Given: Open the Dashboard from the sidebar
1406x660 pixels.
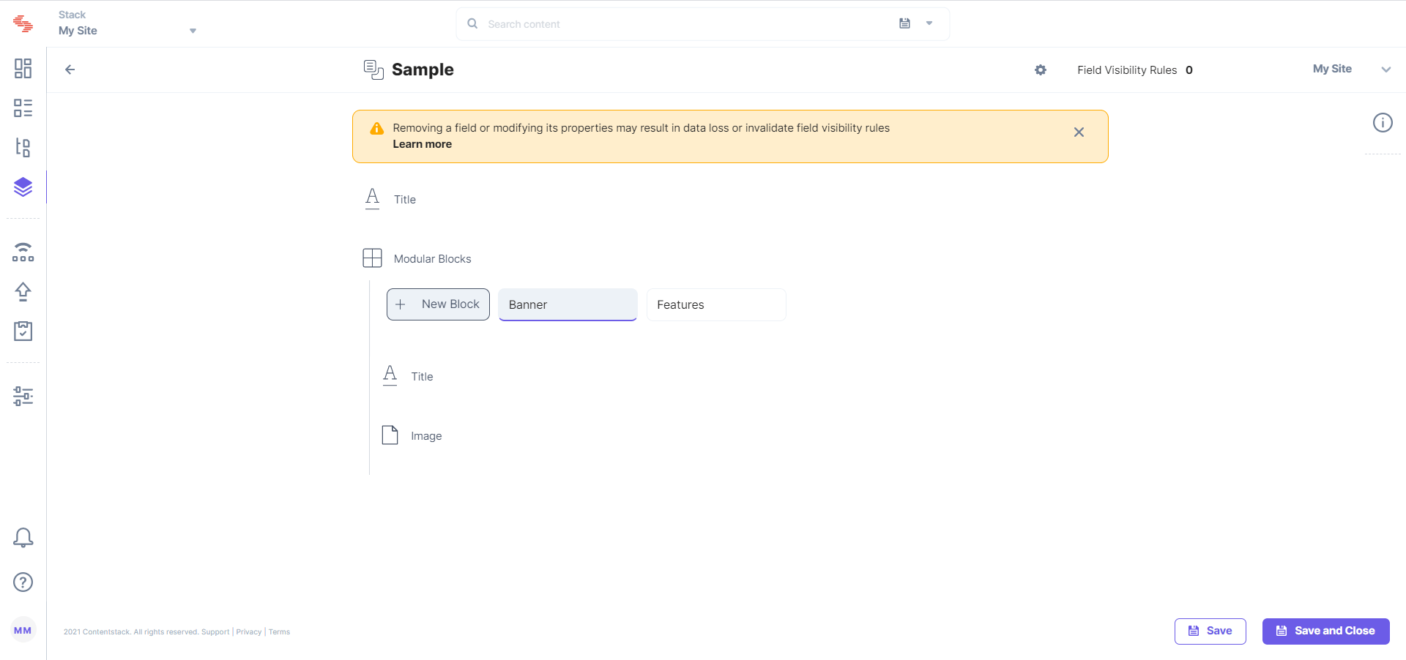Looking at the screenshot, I should coord(23,68).
